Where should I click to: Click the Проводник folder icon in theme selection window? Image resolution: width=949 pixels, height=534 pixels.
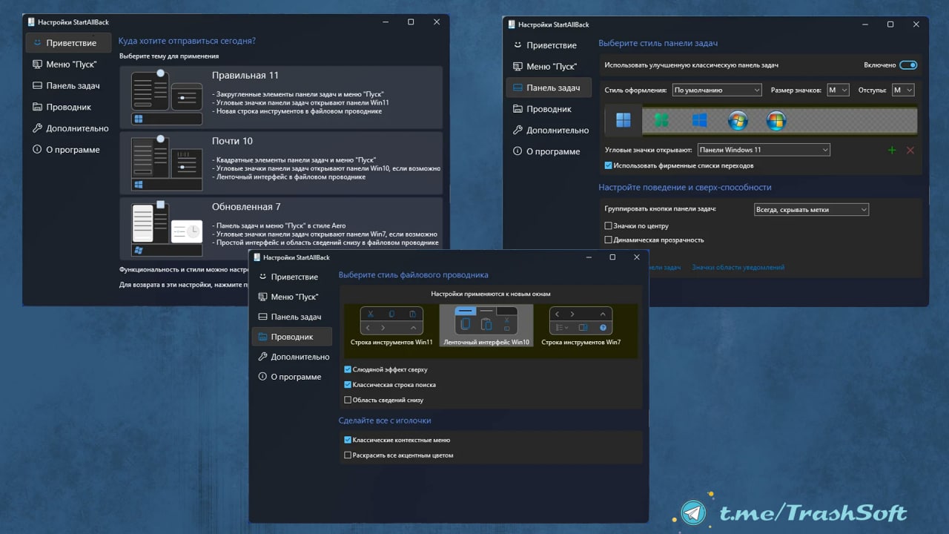(x=37, y=107)
